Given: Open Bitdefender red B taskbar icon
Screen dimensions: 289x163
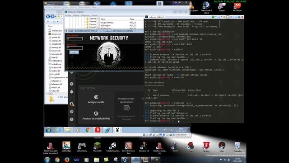Looking at the screenshot, I should (x=98, y=130).
